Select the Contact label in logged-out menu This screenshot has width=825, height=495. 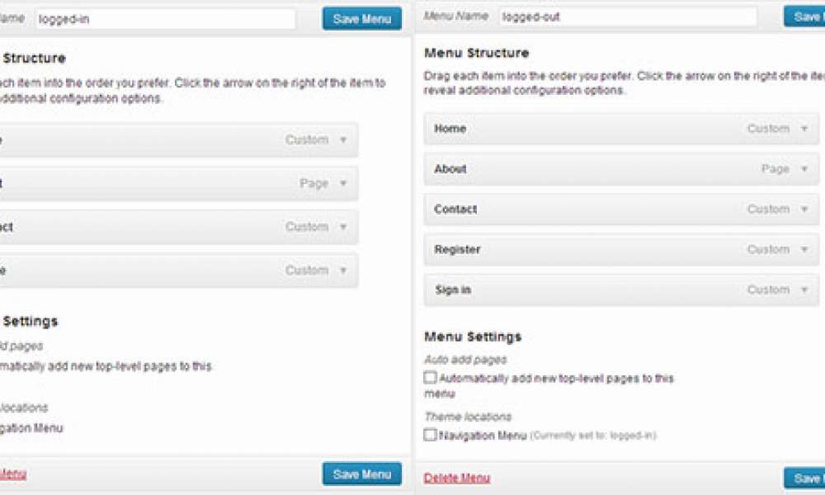[455, 210]
